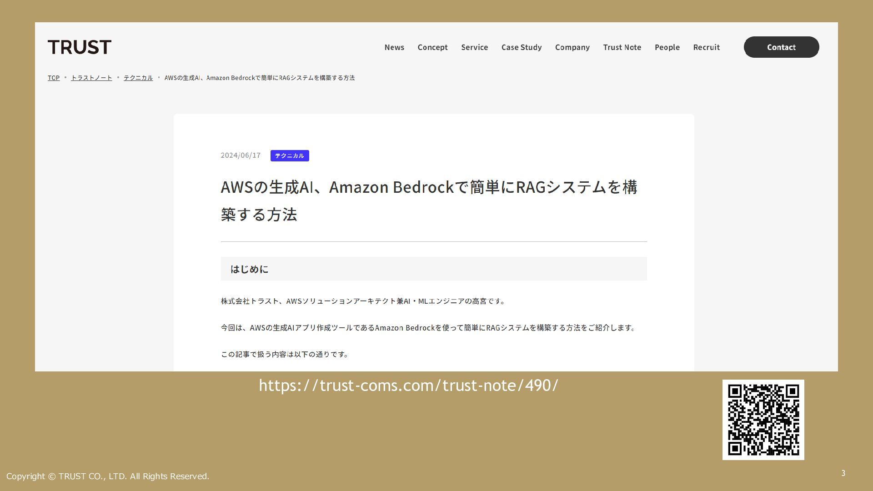
Task: Open the News menu item
Action: coord(394,47)
